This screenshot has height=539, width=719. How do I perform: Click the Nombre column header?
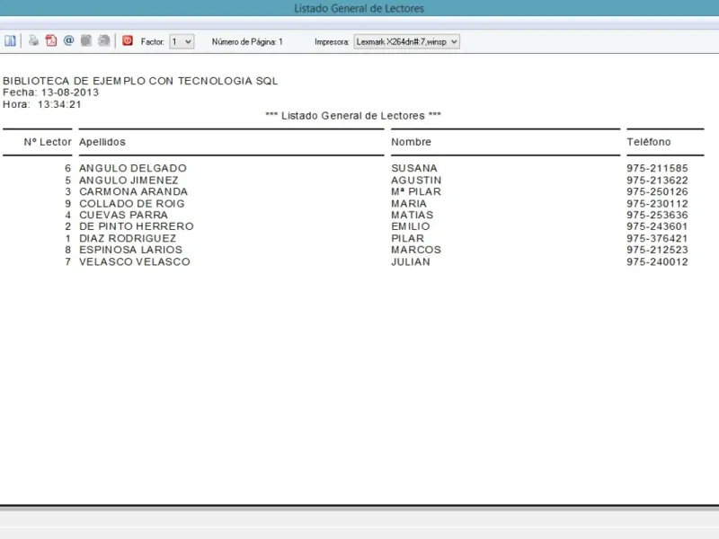pyautogui.click(x=411, y=142)
